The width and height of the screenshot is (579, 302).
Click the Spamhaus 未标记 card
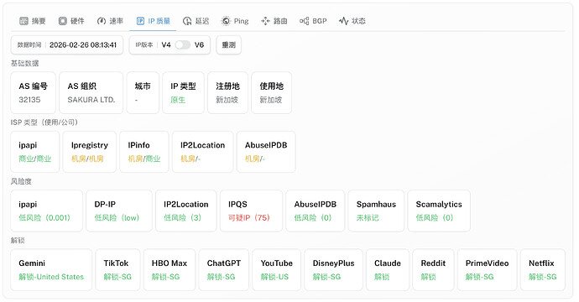point(376,211)
